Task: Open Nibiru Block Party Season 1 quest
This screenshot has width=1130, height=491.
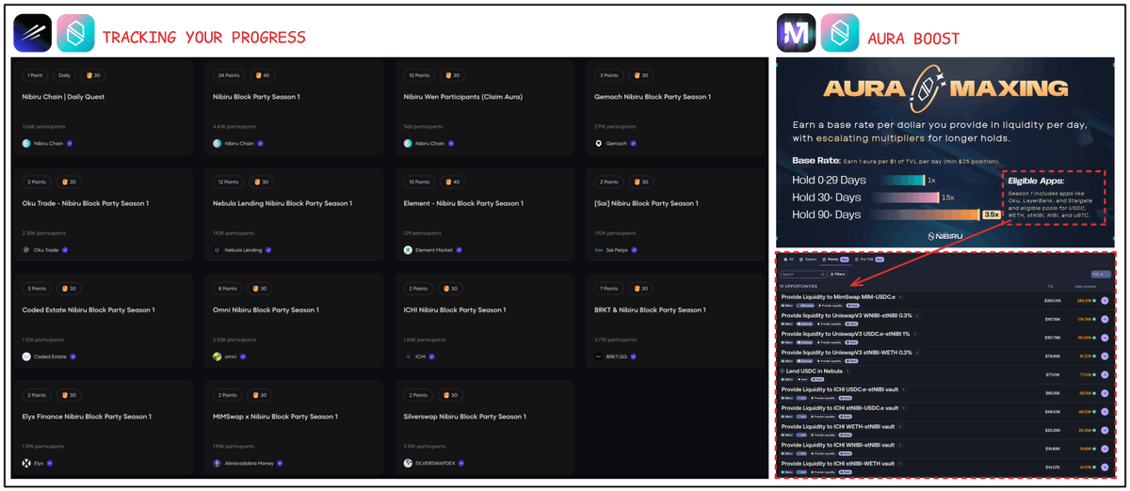Action: coord(293,107)
